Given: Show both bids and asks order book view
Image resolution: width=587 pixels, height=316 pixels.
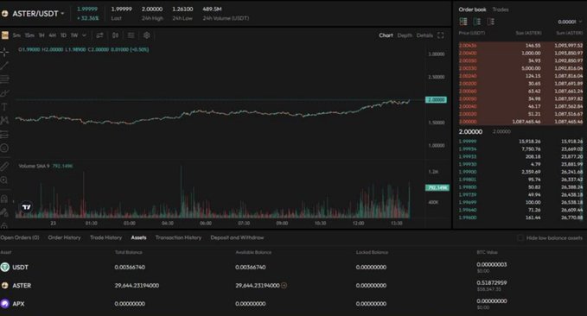Looking at the screenshot, I should coord(463,22).
